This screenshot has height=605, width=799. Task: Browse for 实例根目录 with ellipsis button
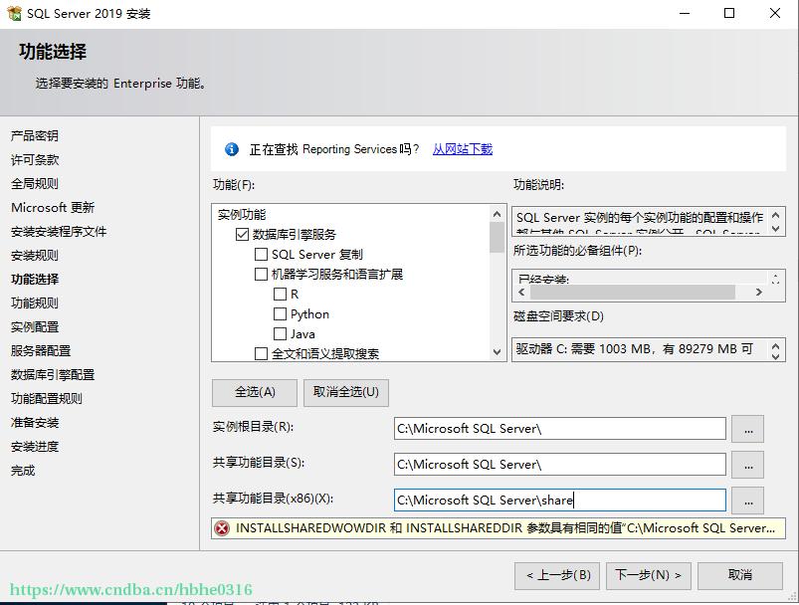coord(747,429)
